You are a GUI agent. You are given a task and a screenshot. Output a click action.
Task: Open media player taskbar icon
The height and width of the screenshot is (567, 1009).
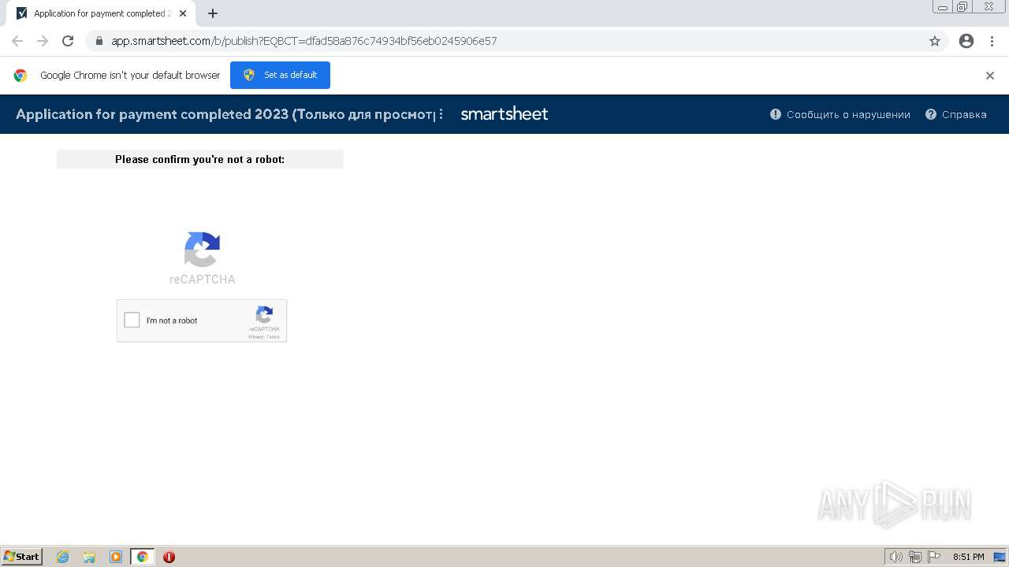coord(116,557)
